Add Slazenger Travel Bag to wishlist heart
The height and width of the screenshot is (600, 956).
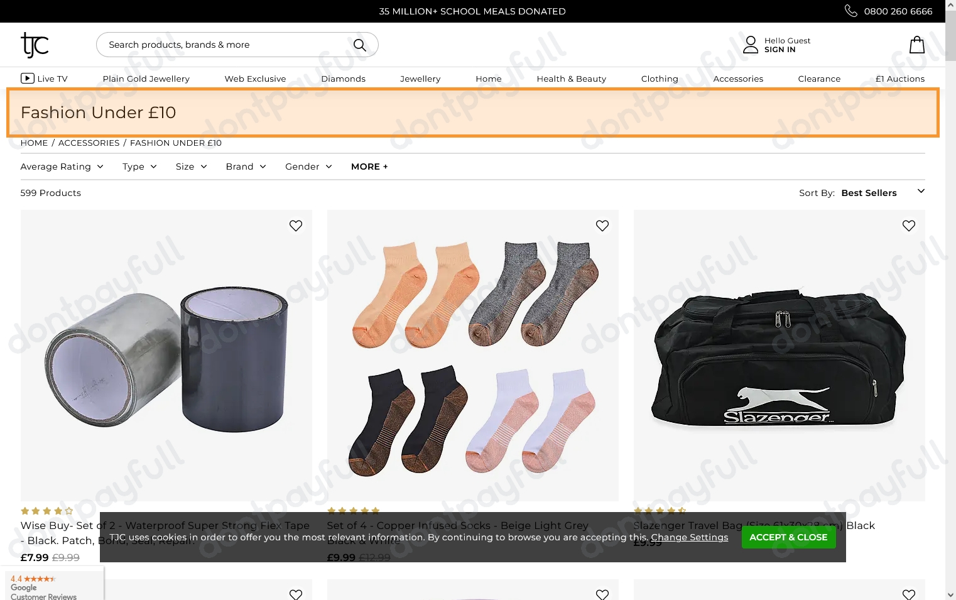tap(909, 226)
